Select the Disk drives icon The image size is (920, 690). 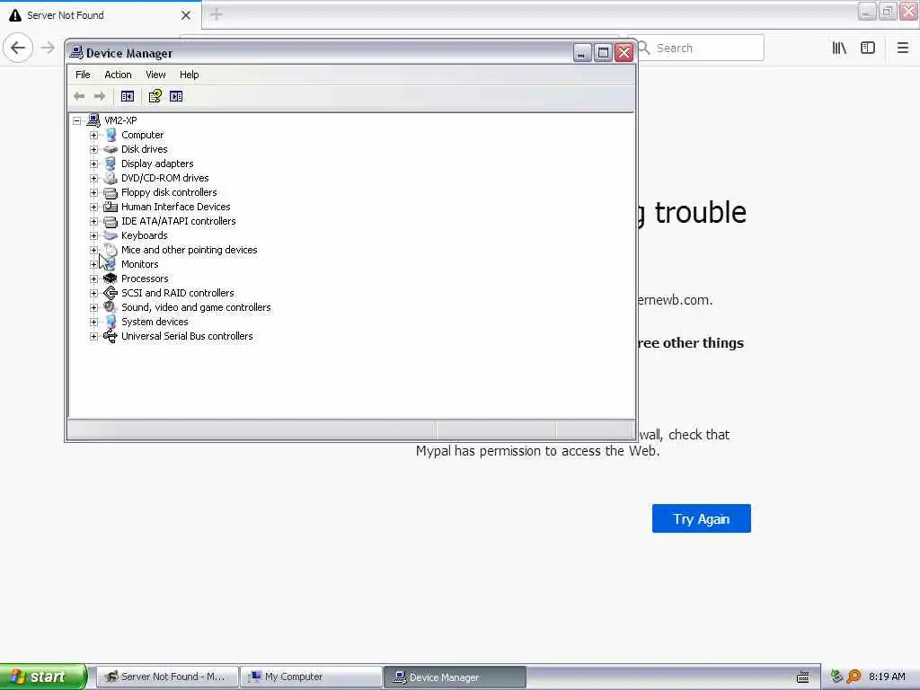111,149
